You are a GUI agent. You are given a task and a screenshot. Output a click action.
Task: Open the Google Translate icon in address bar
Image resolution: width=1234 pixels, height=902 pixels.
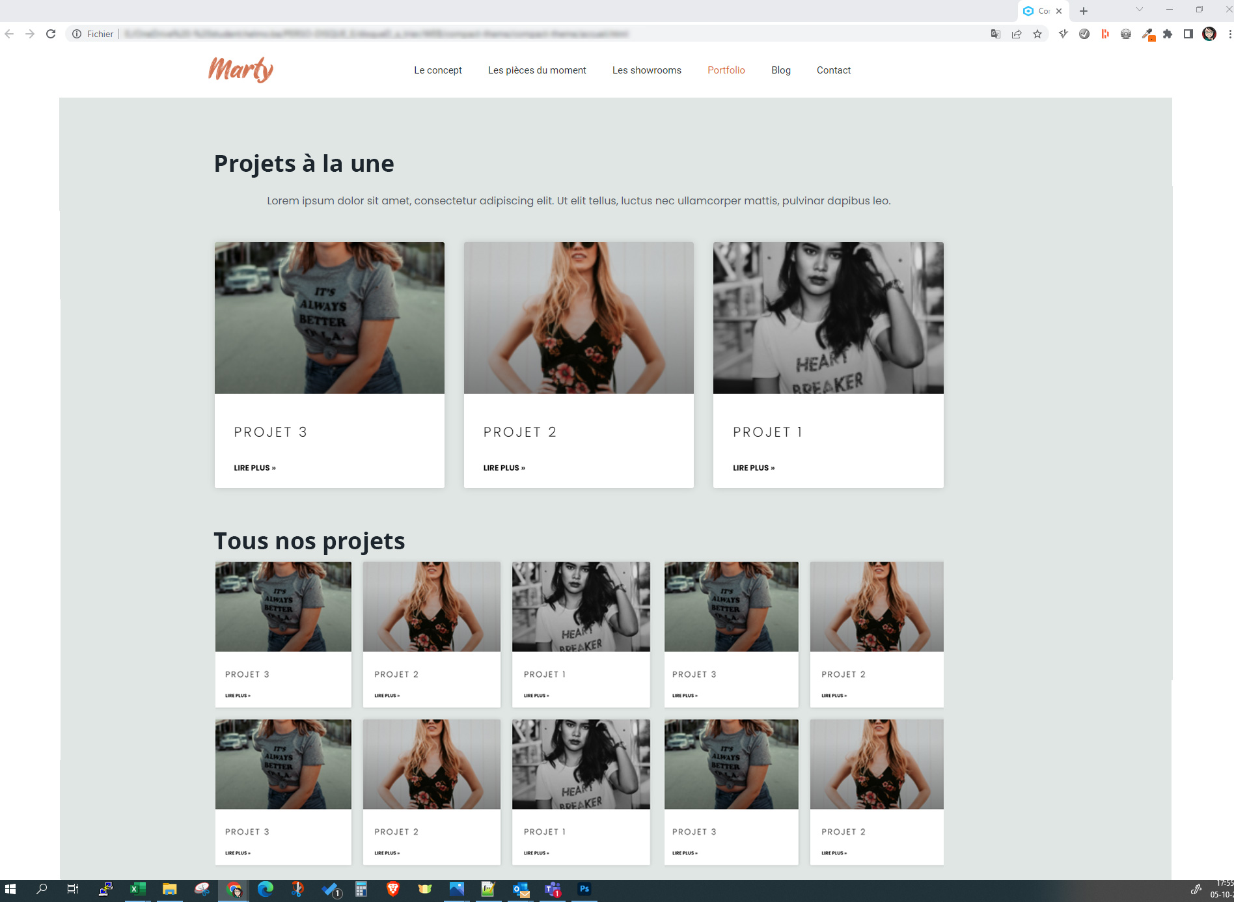click(996, 34)
